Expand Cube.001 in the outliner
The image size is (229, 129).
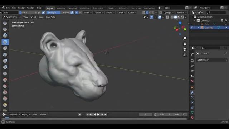(x=198, y=28)
